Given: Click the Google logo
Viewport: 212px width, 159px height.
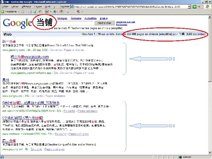Looking at the screenshot, I should pyautogui.click(x=17, y=23).
